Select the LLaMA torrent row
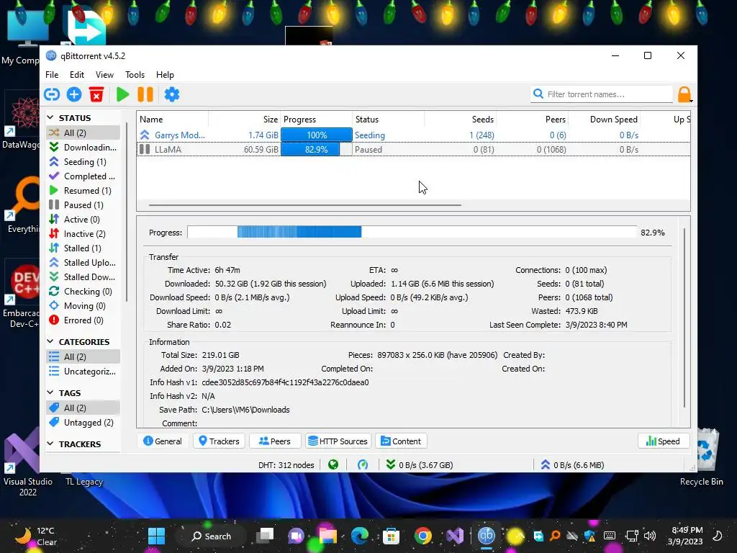This screenshot has width=737, height=553. point(413,150)
